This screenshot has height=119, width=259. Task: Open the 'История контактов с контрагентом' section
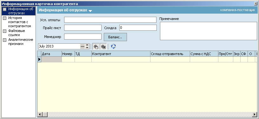click(x=19, y=22)
